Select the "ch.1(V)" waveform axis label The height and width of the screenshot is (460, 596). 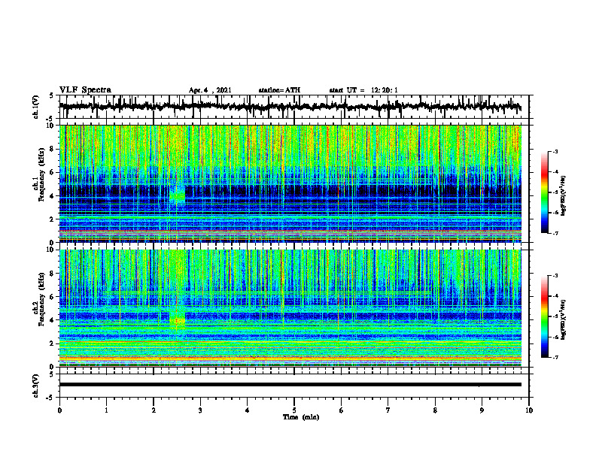(36, 107)
